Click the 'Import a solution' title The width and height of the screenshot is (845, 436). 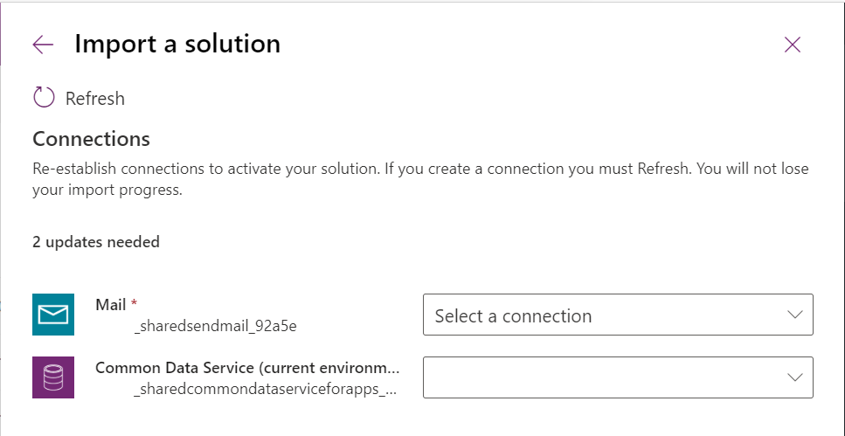(x=177, y=44)
